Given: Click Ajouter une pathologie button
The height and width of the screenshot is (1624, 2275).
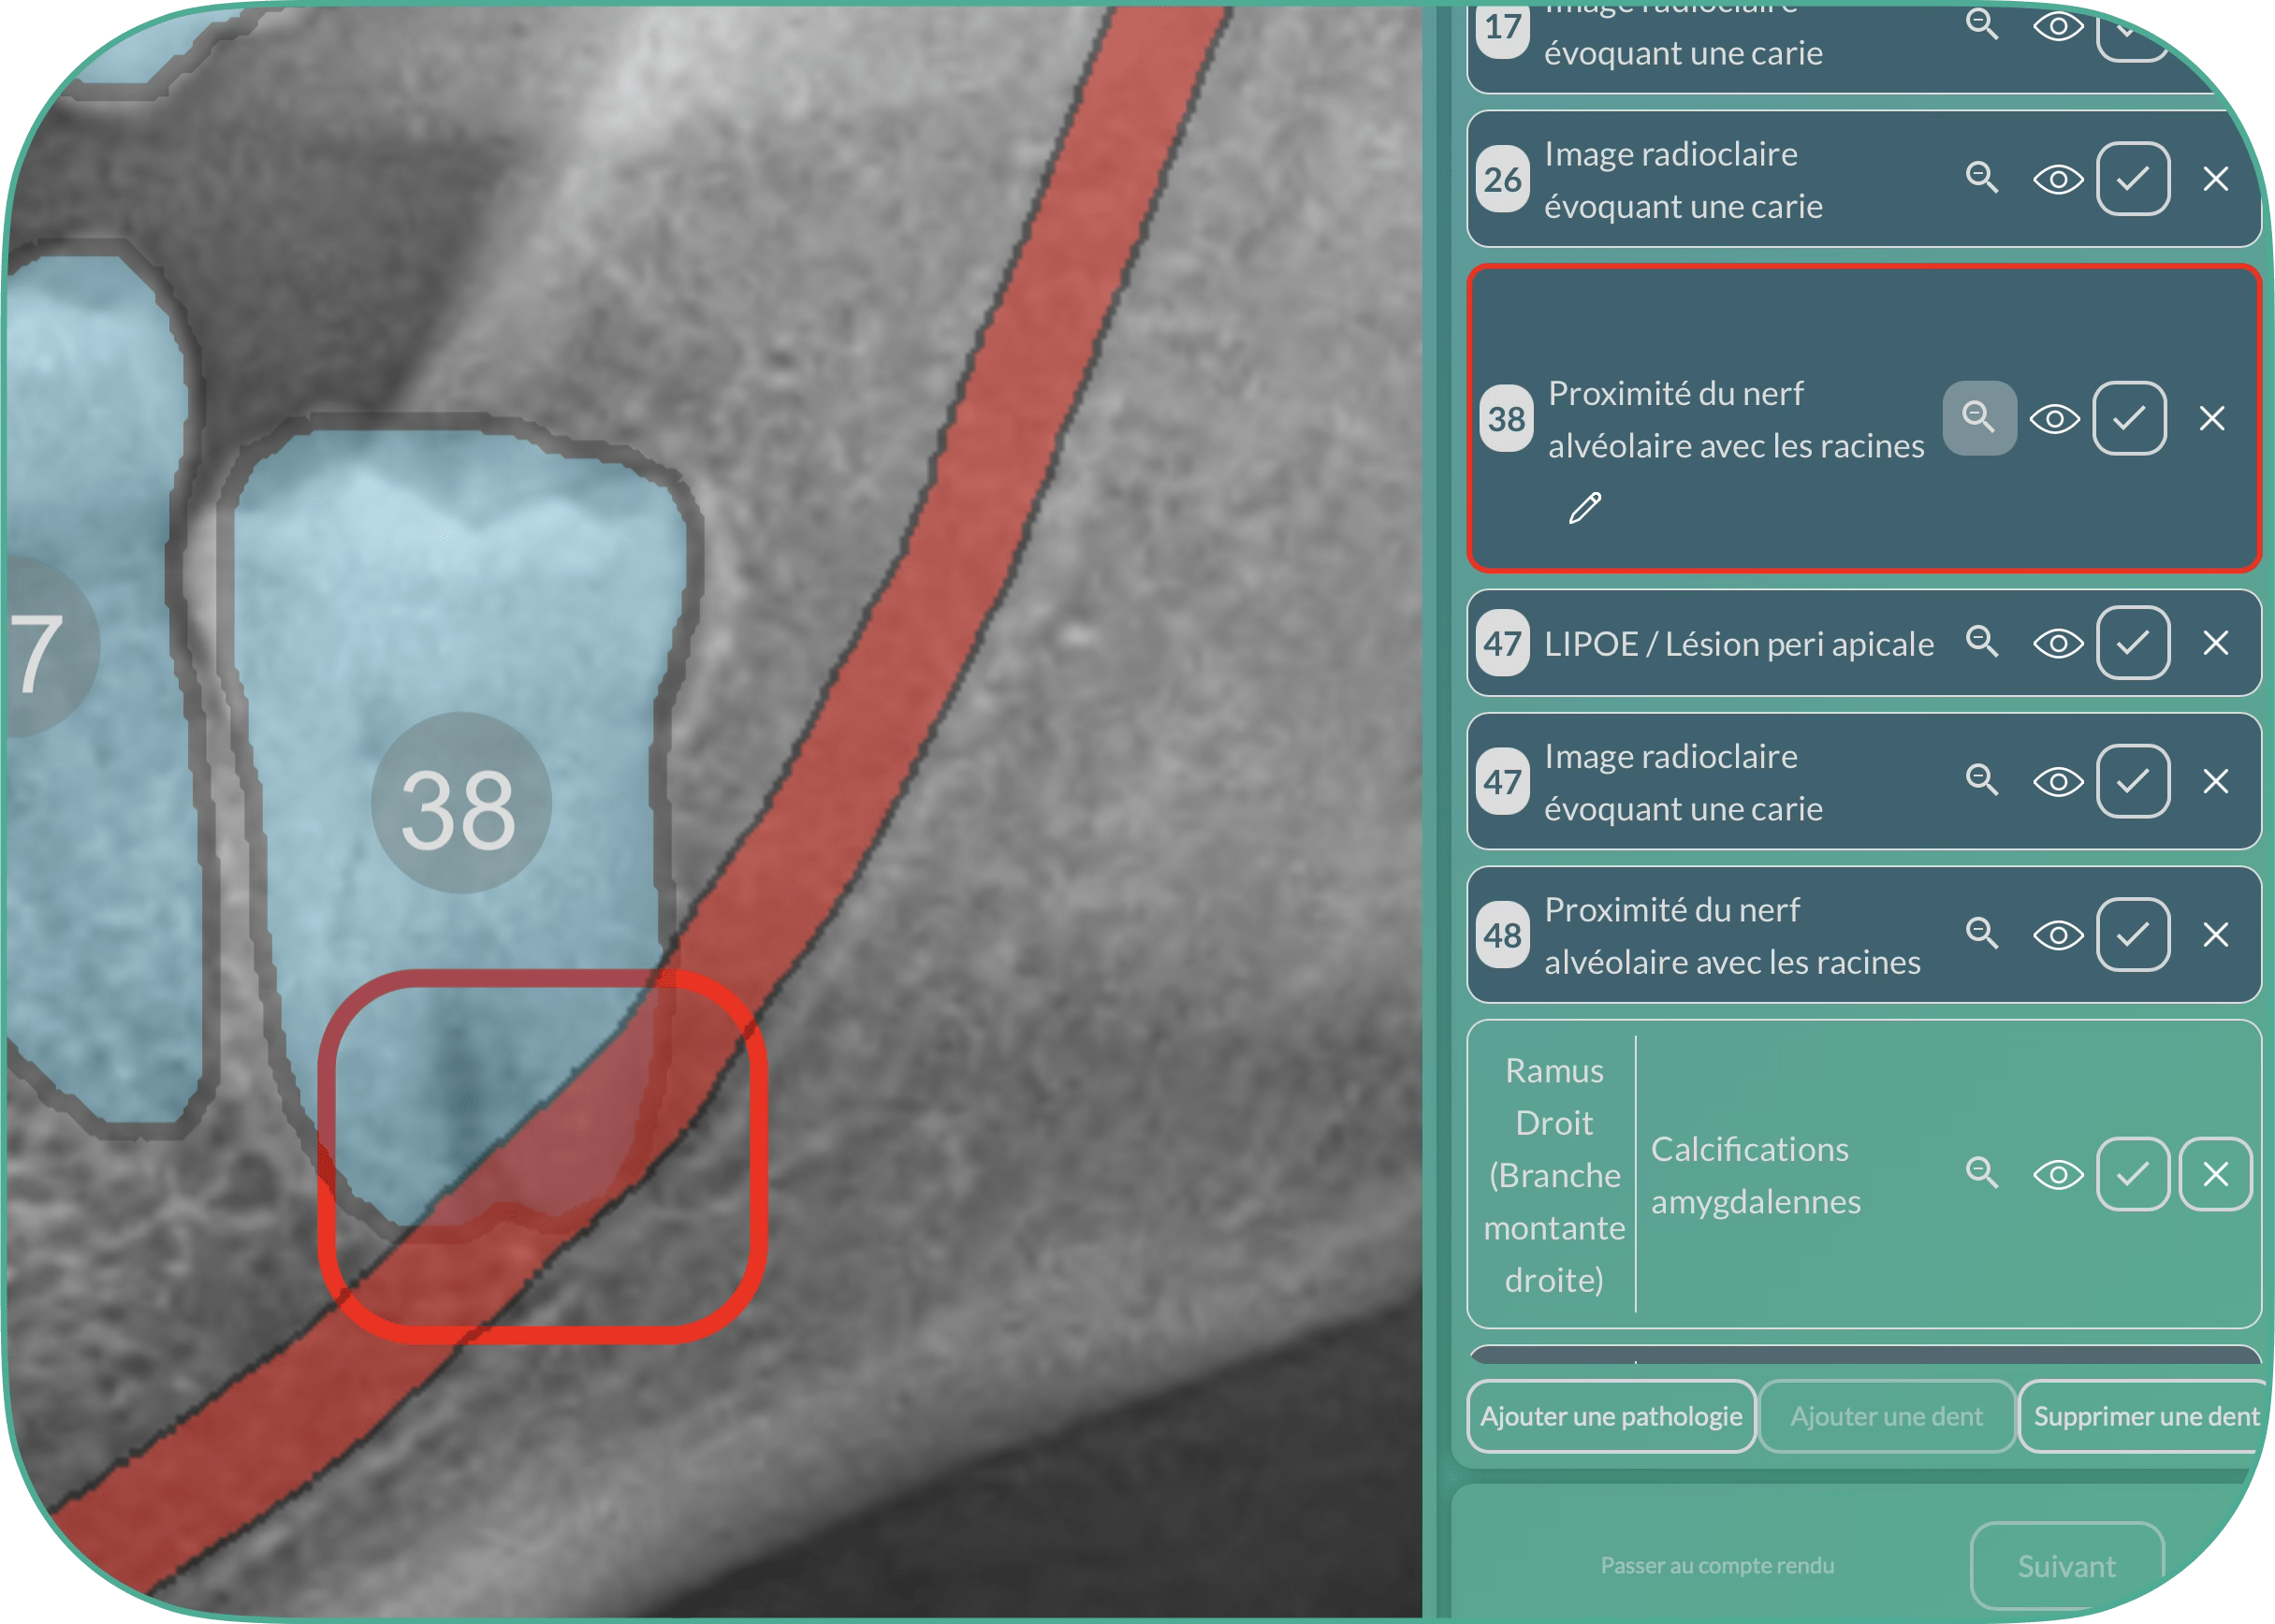Looking at the screenshot, I should pyautogui.click(x=1611, y=1416).
